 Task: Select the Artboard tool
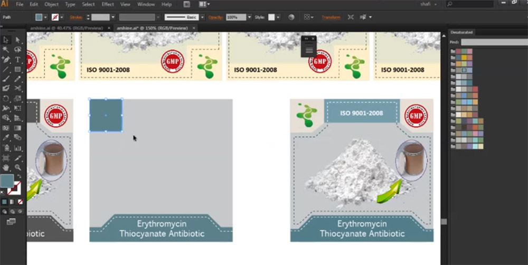tap(6, 158)
